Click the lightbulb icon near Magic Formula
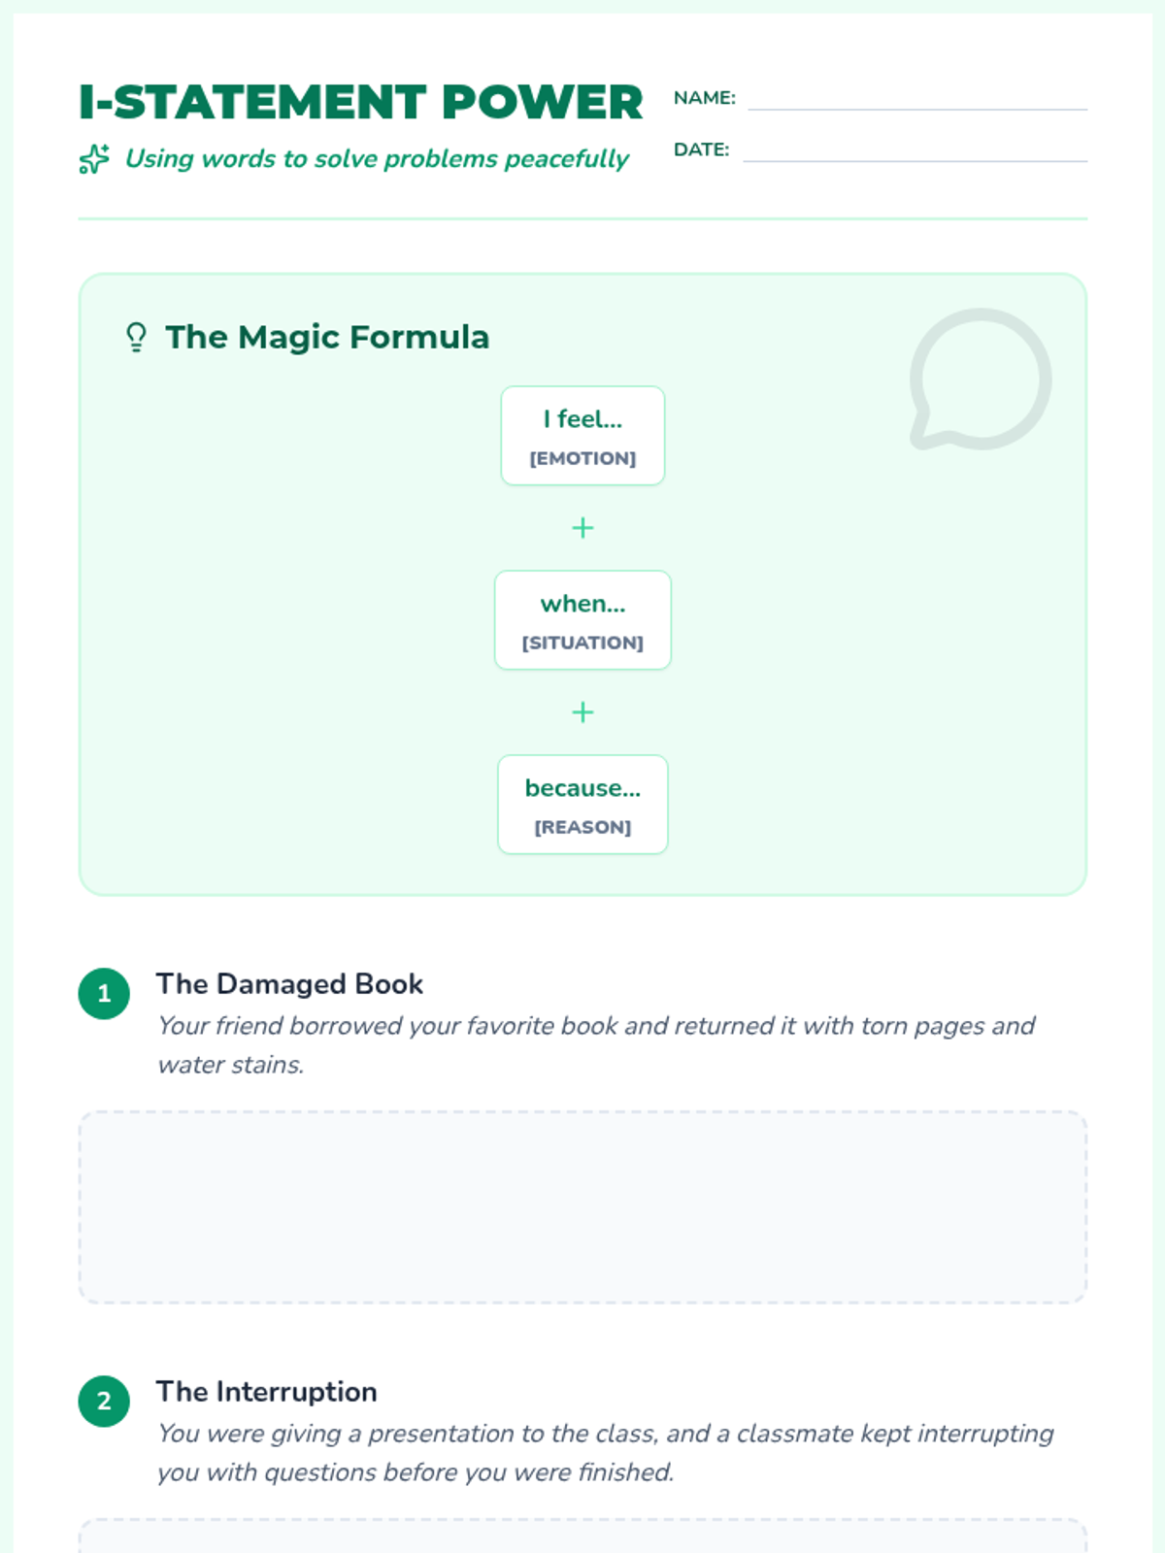The image size is (1165, 1553). point(136,337)
